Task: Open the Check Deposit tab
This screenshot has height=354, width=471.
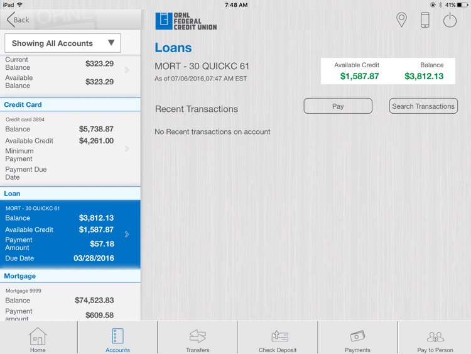Action: coord(278,340)
